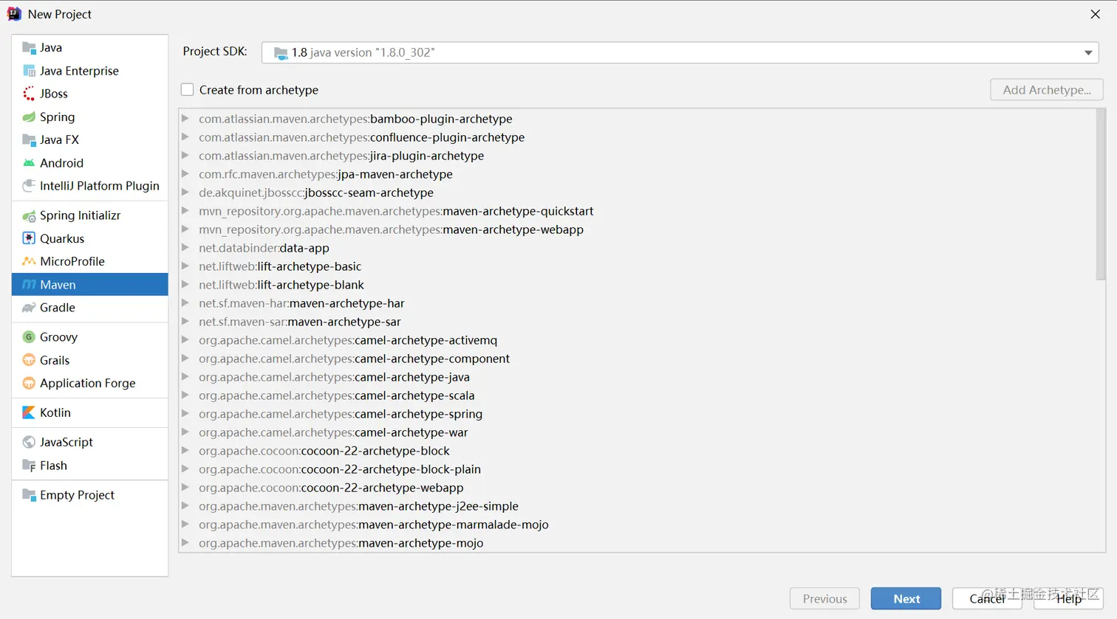The width and height of the screenshot is (1117, 619).
Task: Click the Cancel button
Action: [987, 598]
